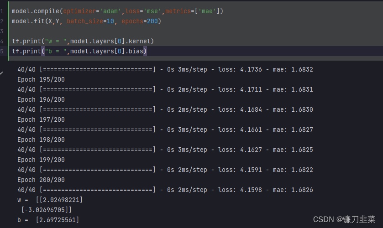Click mae value 1.6827
This screenshot has width=383, height=228.
tap(302, 130)
